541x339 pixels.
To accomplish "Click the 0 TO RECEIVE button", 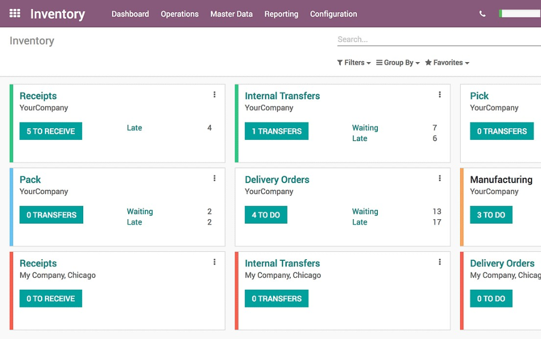I will [50, 298].
